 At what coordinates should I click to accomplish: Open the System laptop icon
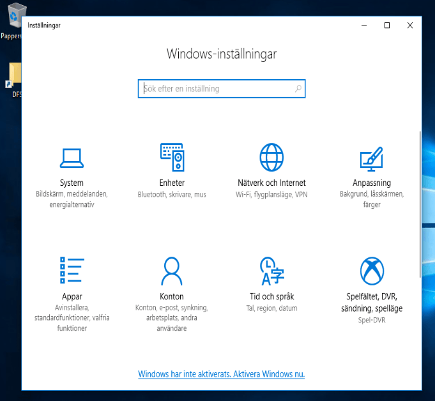72,158
